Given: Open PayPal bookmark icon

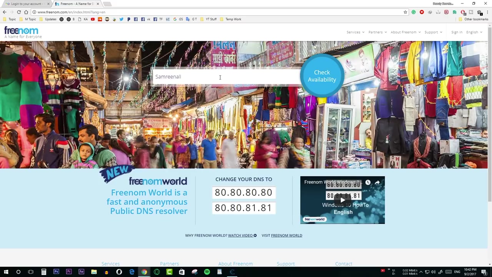Looking at the screenshot, I should [x=129, y=19].
